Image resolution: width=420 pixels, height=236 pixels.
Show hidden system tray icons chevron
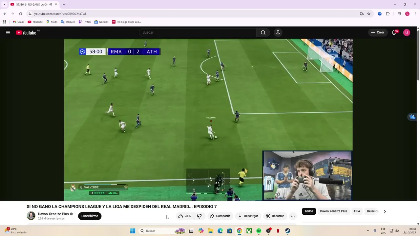[x=367, y=231]
